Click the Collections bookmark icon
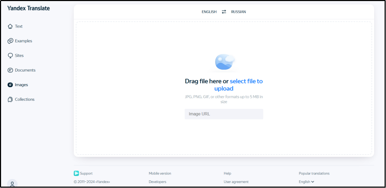The image size is (386, 188). pyautogui.click(x=10, y=99)
